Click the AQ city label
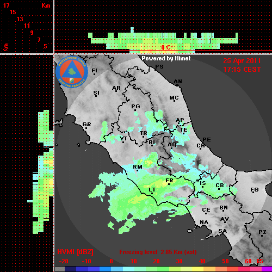This screenshot has width=272, height=272. point(172,145)
